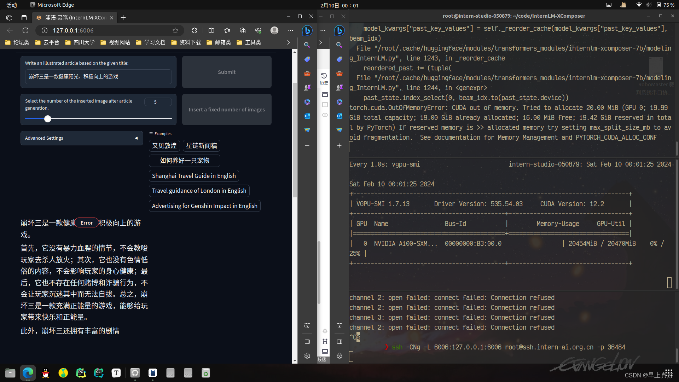Select Travel guidance of London example
679x382 pixels.
[199, 191]
